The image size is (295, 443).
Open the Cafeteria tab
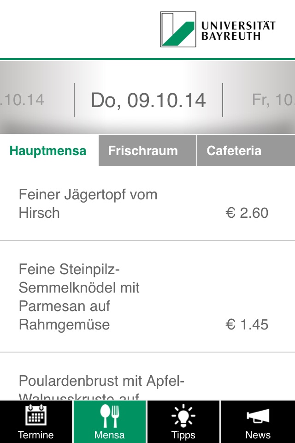[x=234, y=151]
